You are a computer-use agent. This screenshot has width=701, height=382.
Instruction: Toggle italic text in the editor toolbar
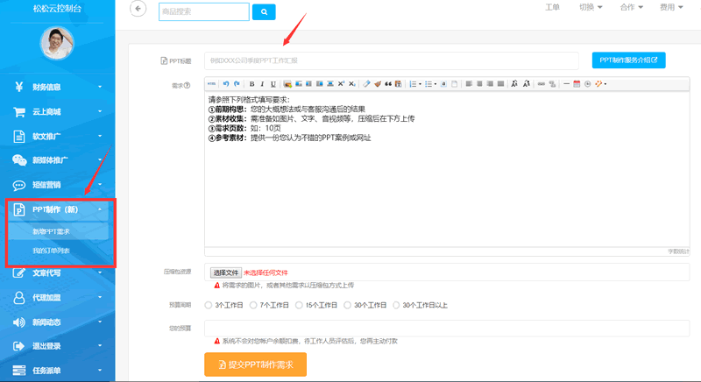[262, 84]
